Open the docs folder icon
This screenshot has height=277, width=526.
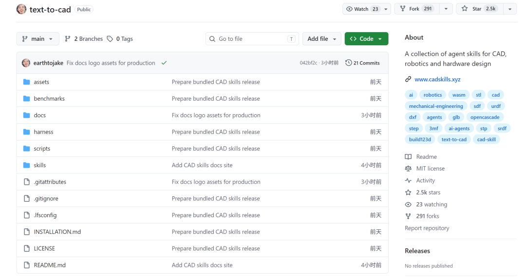coord(26,115)
